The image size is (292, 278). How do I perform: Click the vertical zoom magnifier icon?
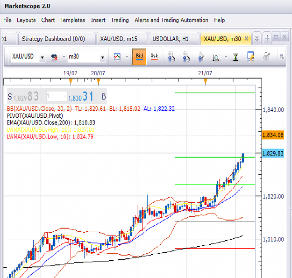[x=216, y=57]
